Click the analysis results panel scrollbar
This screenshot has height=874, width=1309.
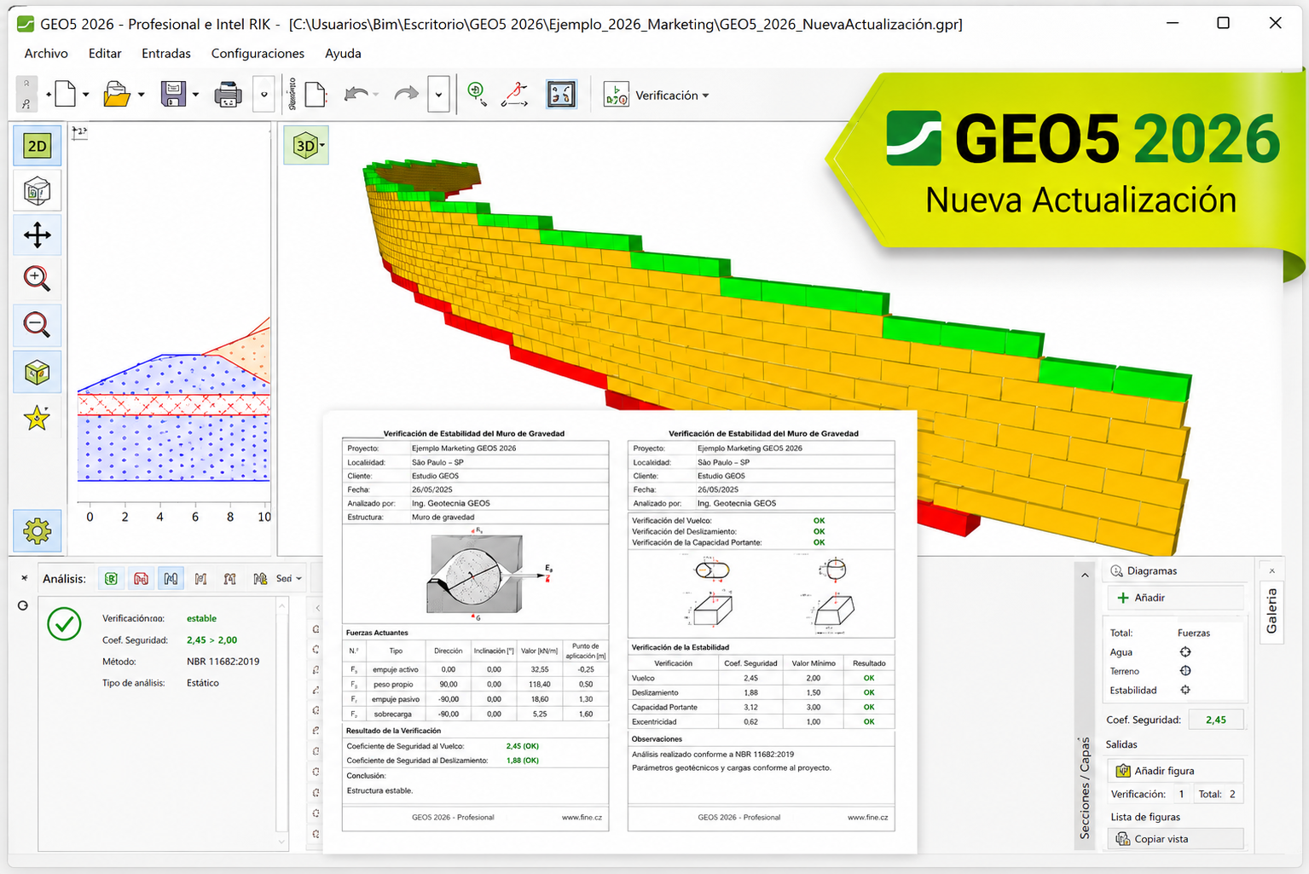(282, 724)
